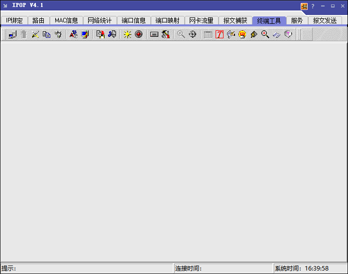Click the wrench tools icon in toolbar
The width and height of the screenshot is (348, 274).
click(x=166, y=34)
